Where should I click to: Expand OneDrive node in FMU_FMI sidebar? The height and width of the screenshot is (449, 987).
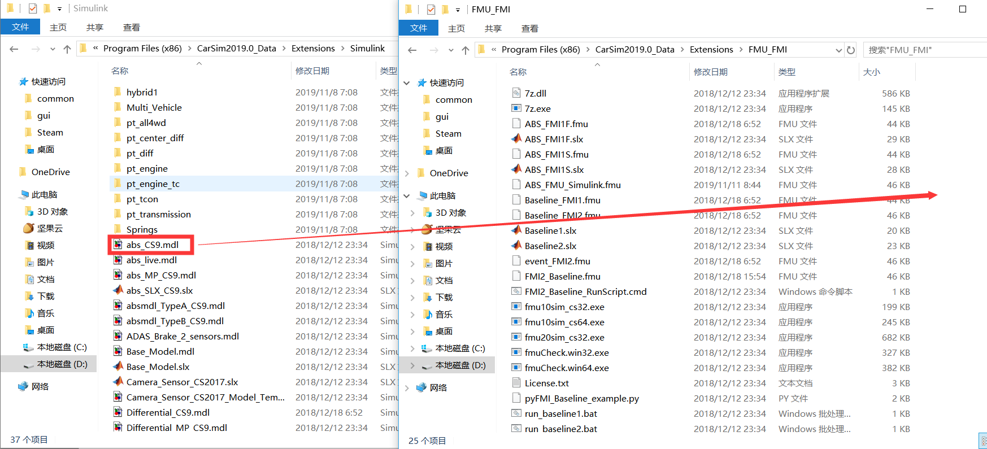pos(407,173)
